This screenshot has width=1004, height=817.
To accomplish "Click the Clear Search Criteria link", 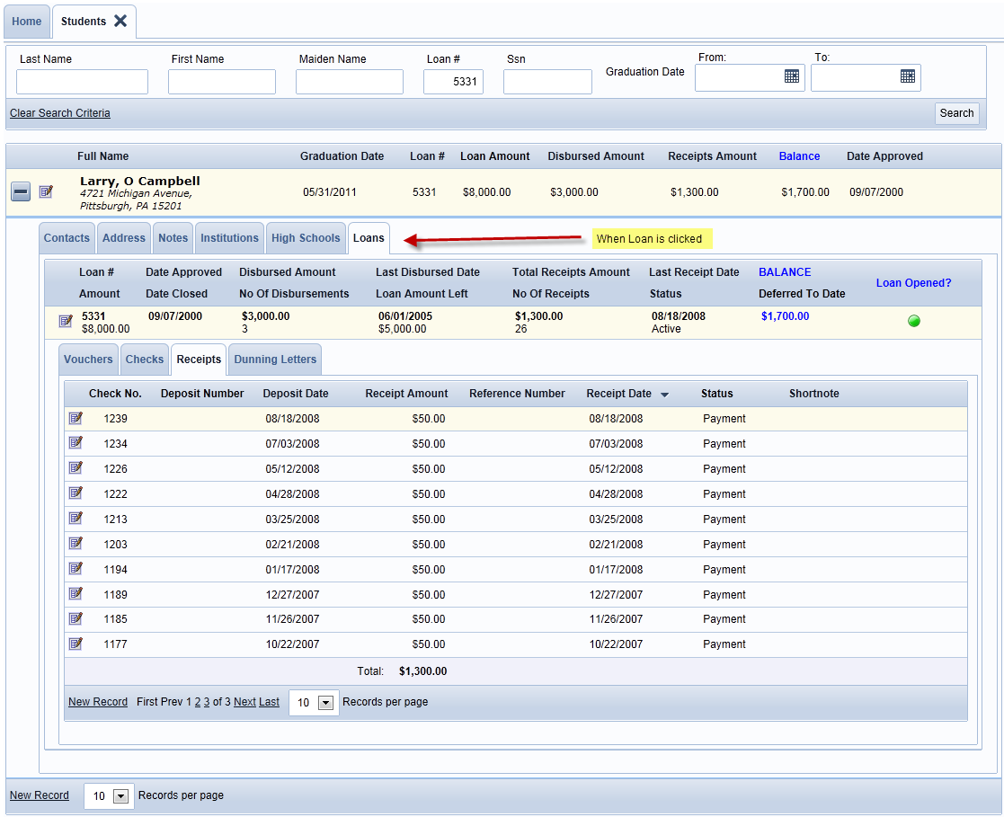I will (60, 113).
